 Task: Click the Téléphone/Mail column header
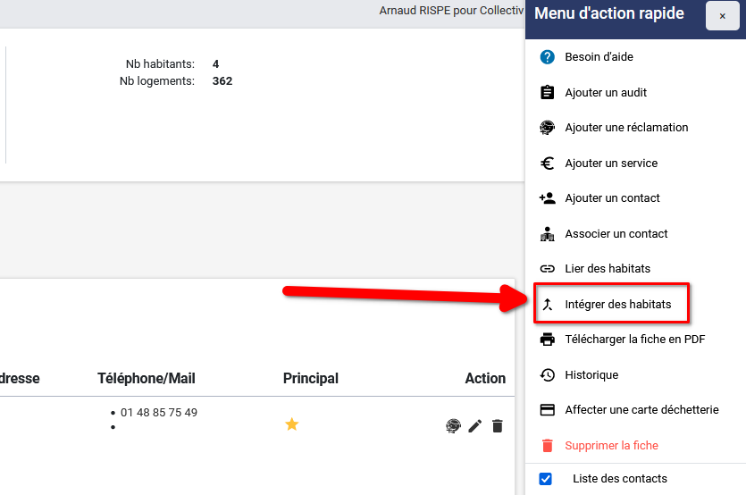[147, 379]
